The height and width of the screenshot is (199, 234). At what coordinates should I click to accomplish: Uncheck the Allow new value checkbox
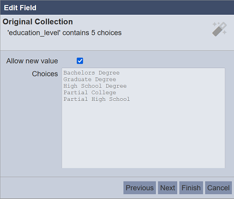coord(80,61)
